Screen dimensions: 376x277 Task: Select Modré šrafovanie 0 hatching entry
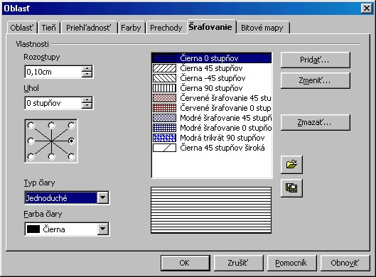(212, 128)
